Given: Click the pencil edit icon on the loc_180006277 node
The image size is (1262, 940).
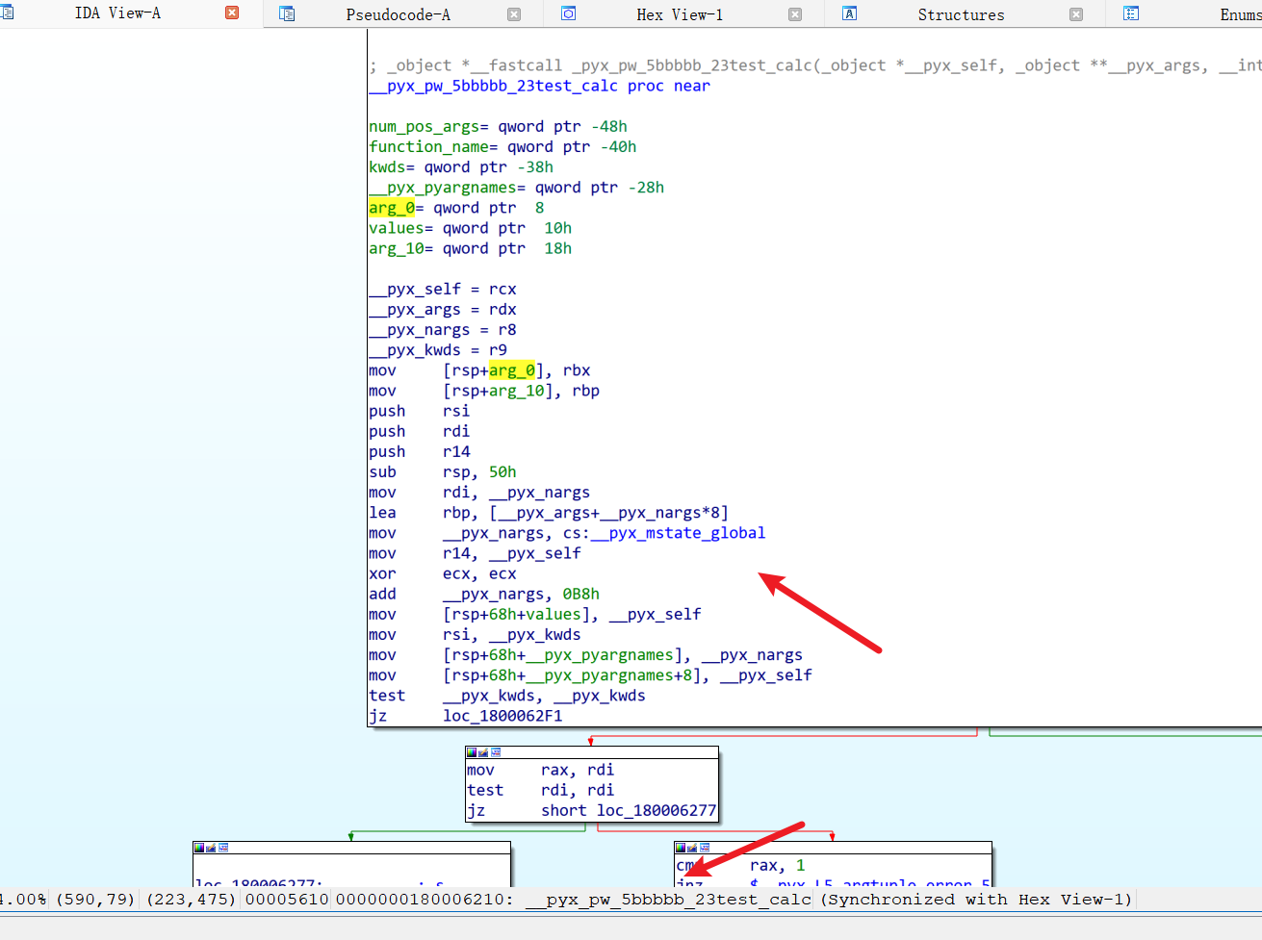Looking at the screenshot, I should (211, 848).
